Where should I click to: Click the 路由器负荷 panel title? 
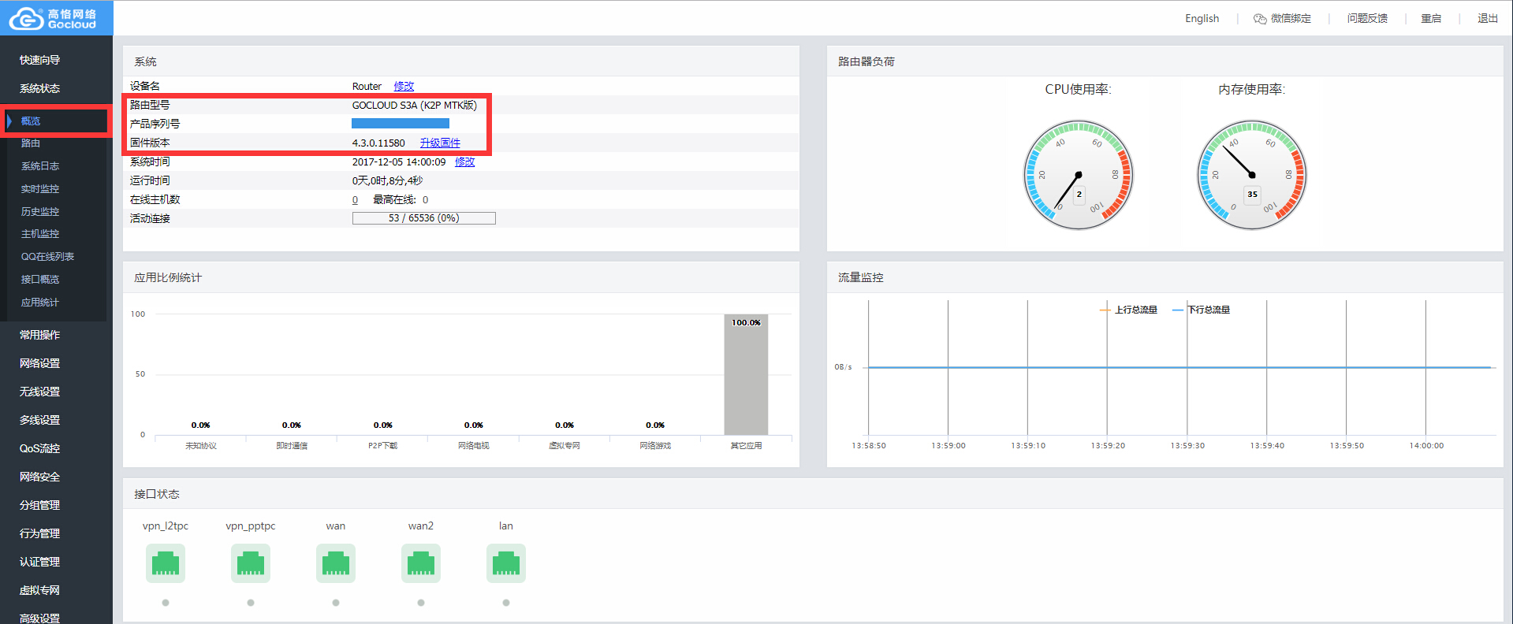(866, 61)
